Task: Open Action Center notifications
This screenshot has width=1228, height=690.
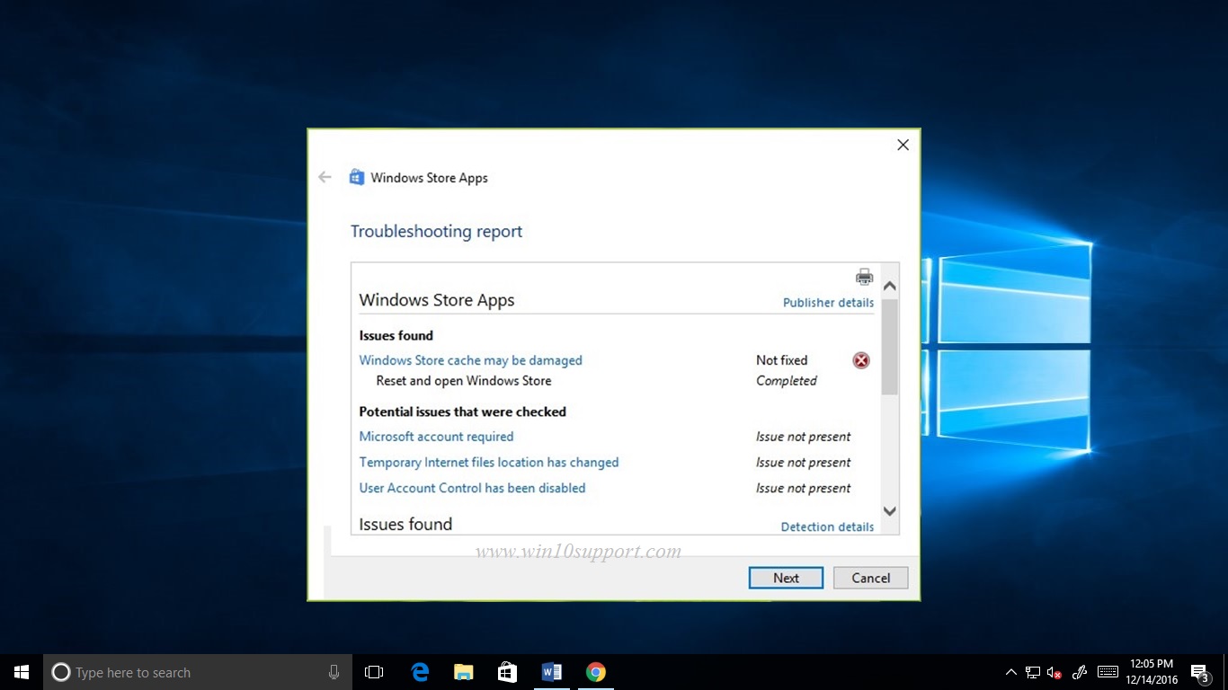Action: click(x=1200, y=673)
